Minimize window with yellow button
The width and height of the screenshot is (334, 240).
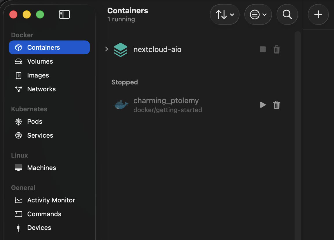(x=27, y=14)
